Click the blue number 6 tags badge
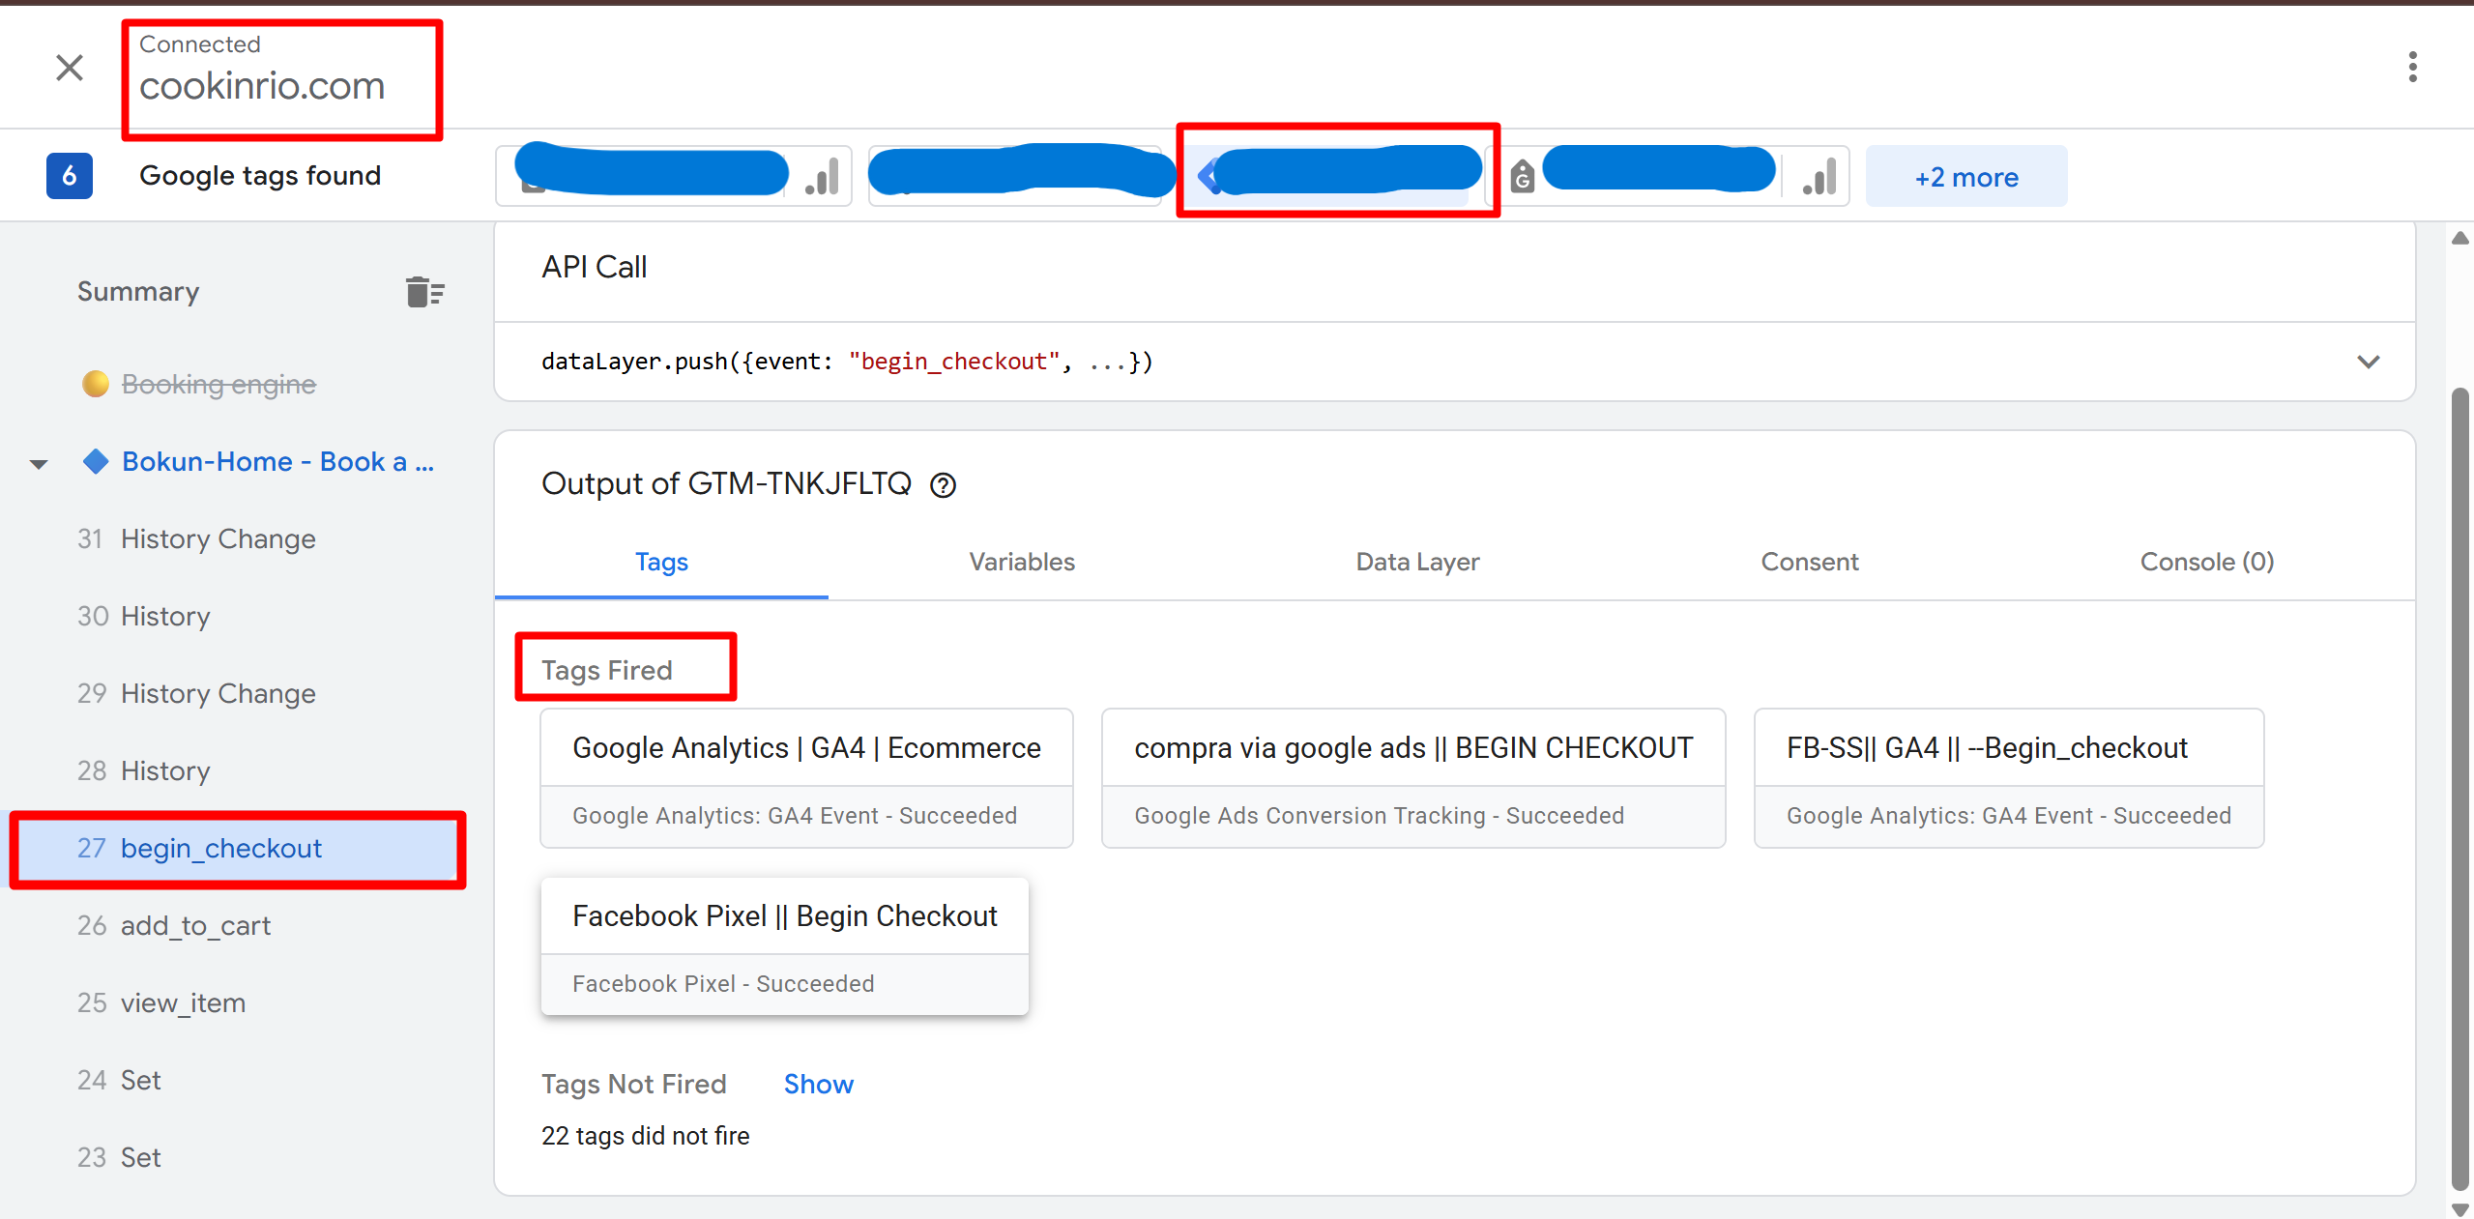 point(70,176)
